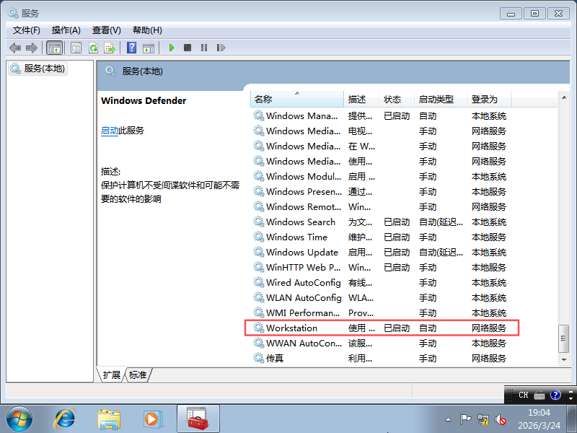Select the Windows Presen... service row
This screenshot has height=433, width=577.
tap(381, 191)
